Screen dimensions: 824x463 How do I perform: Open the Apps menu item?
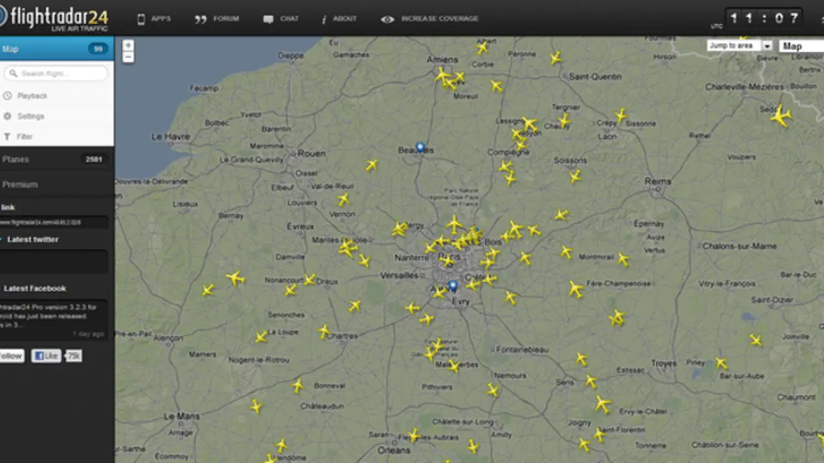coord(154,19)
